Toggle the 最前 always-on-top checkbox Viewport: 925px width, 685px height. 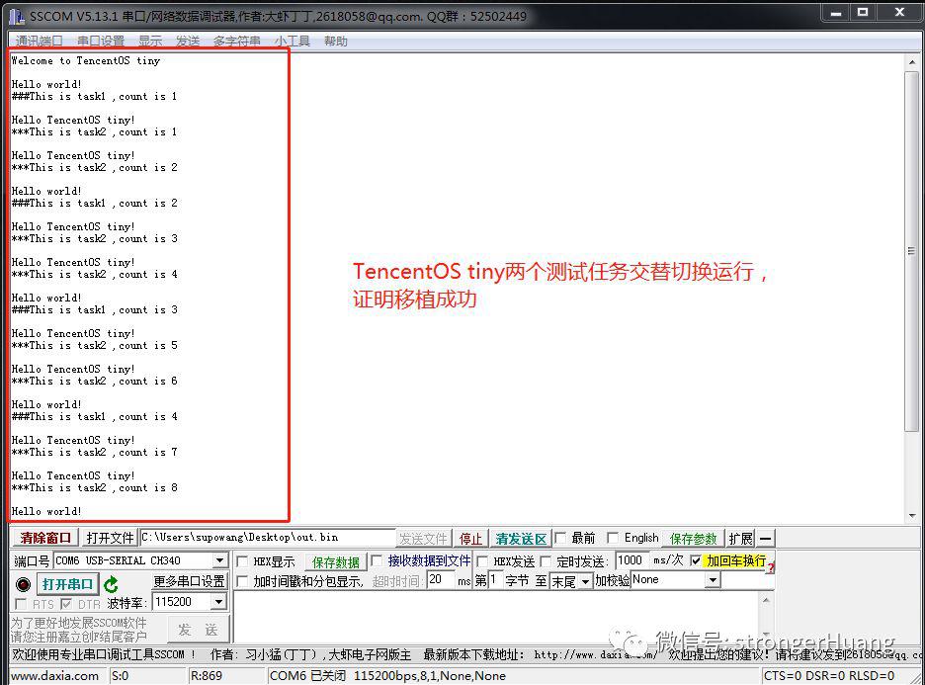point(560,538)
